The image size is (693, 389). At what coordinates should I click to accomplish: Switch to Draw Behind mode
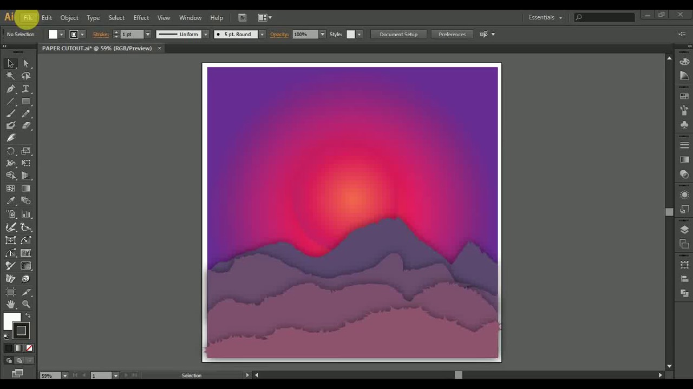pyautogui.click(x=19, y=361)
